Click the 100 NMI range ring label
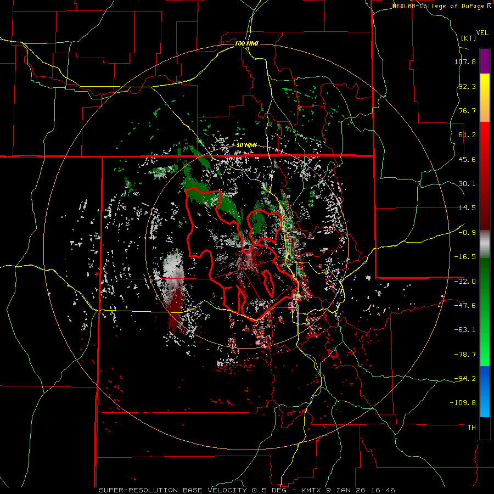Screen dimensions: 494x494 tap(246, 43)
